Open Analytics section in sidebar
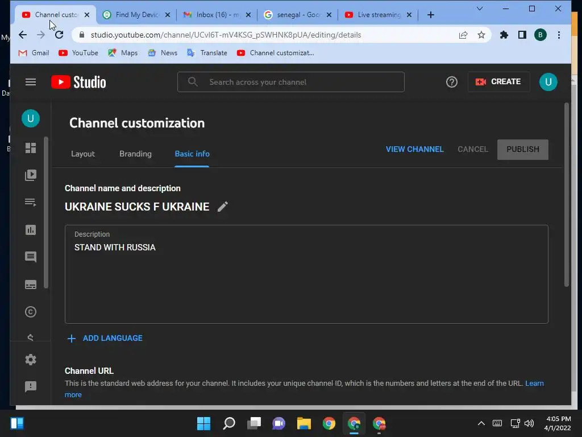The height and width of the screenshot is (437, 582). pos(31,230)
